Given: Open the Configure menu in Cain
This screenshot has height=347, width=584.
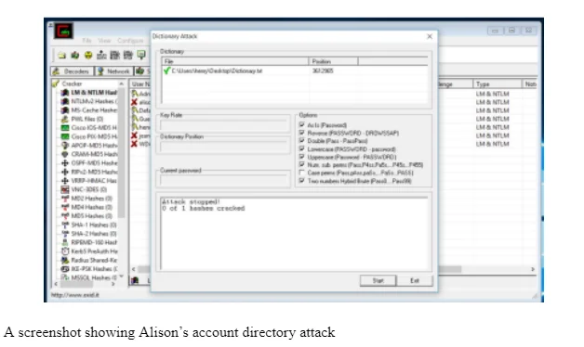Looking at the screenshot, I should 130,41.
